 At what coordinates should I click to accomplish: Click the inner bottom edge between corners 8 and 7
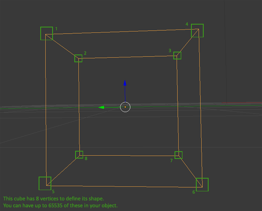click(129, 156)
